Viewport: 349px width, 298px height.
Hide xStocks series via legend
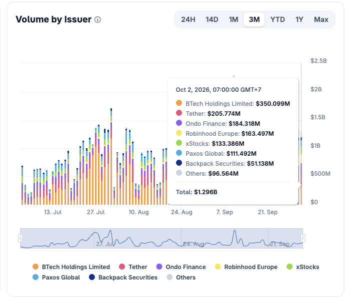[303, 267]
